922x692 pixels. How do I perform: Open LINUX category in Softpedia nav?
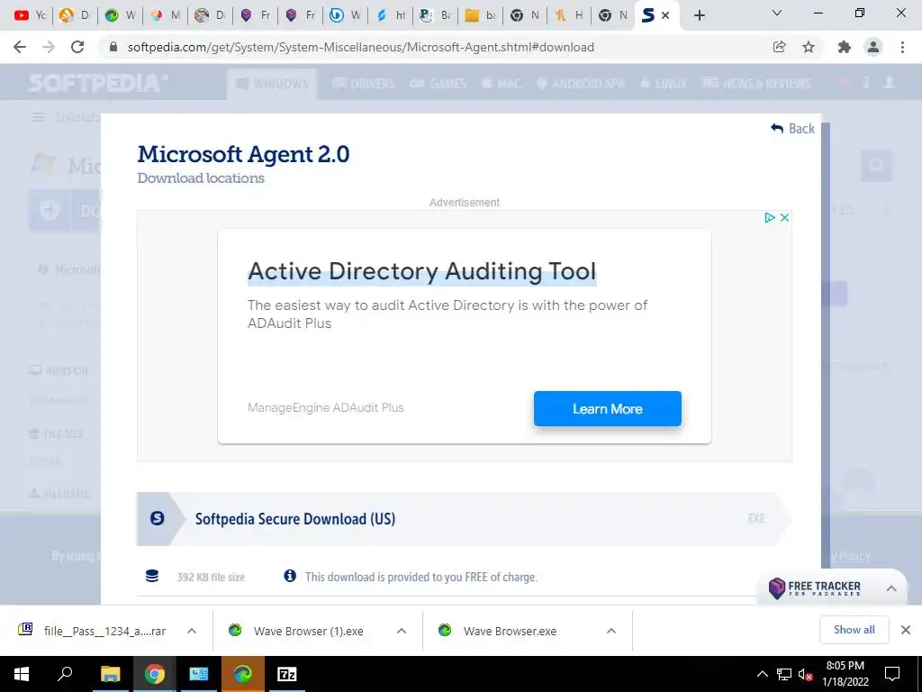coord(664,84)
